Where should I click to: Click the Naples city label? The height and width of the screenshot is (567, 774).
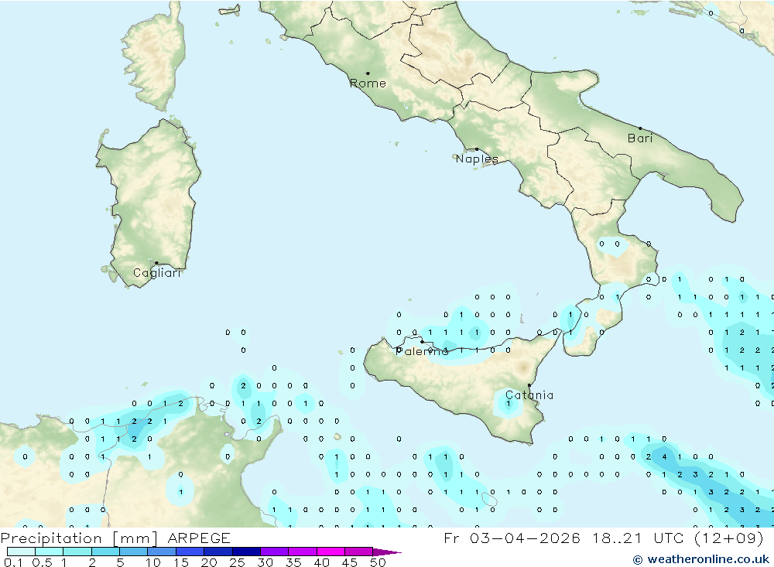pyautogui.click(x=477, y=159)
